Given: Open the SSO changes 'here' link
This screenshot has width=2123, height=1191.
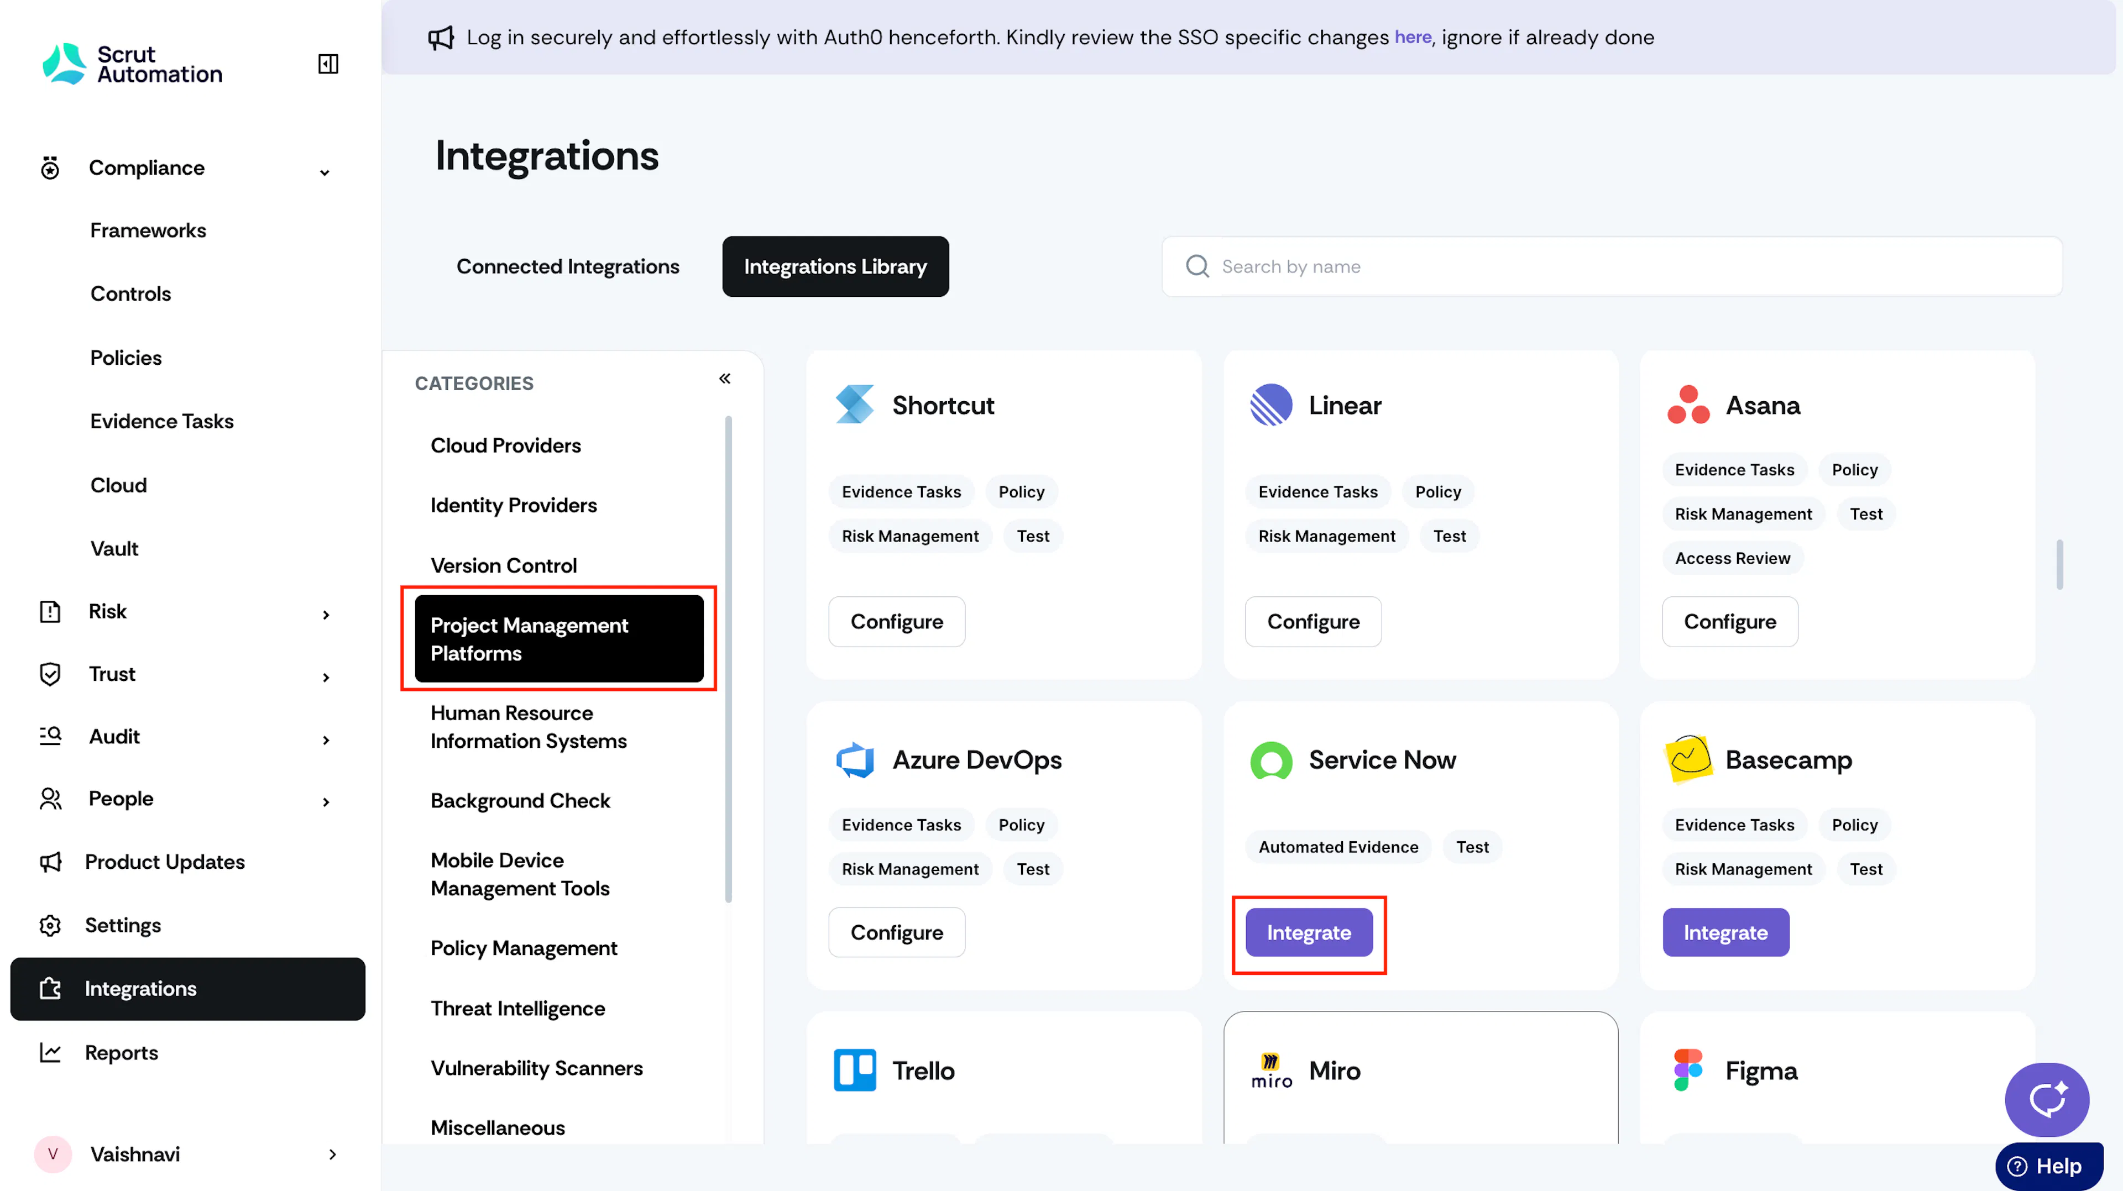Looking at the screenshot, I should tap(1413, 37).
